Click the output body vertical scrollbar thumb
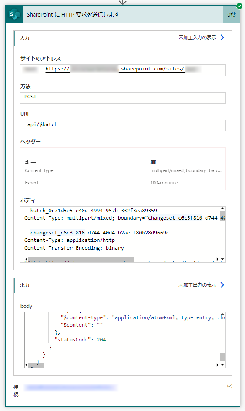Viewport: 245px width, 411px height. (x=222, y=357)
